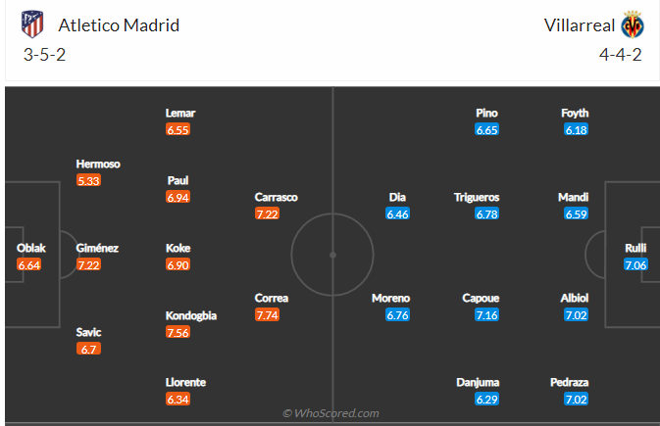
Task: Click the Atletico Madrid club crest
Action: 32,24
